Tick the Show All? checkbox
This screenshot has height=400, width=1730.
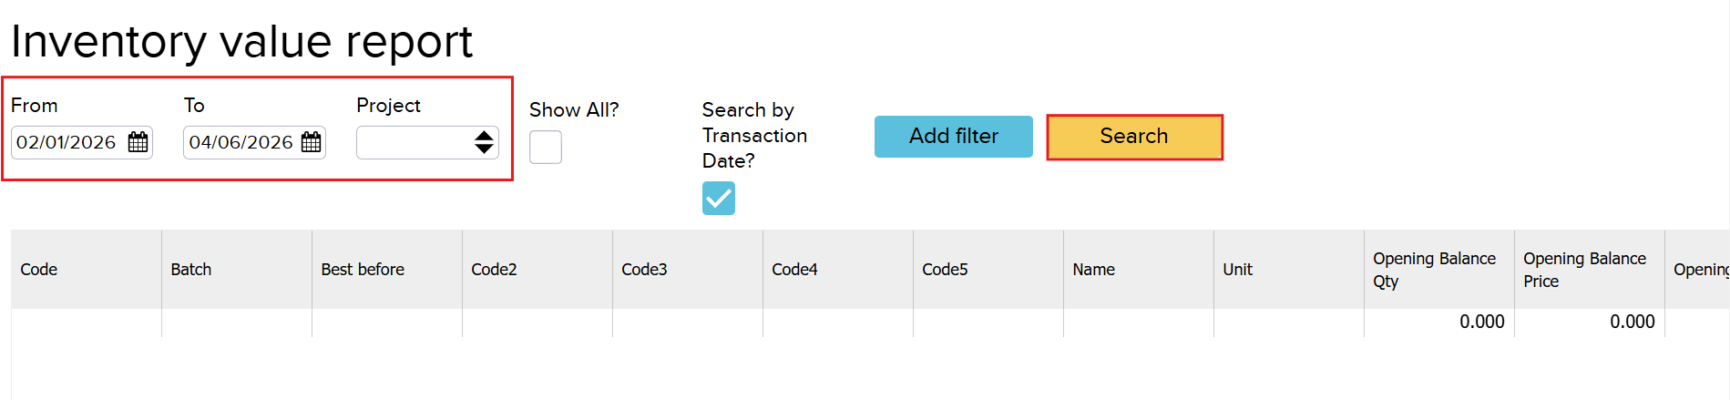click(546, 147)
